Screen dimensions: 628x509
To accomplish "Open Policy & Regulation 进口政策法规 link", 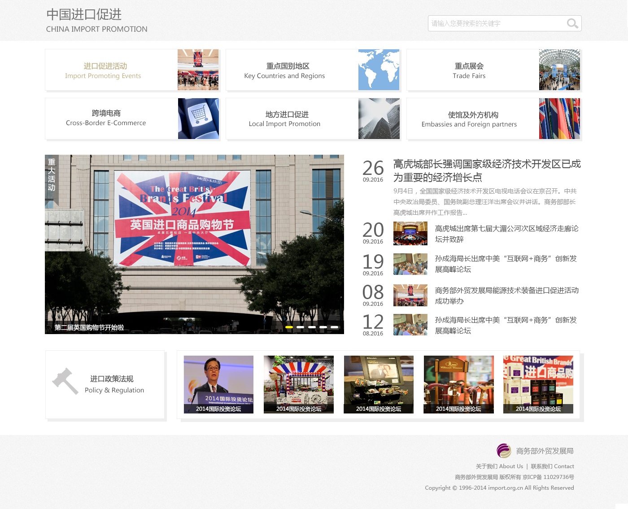I will [114, 384].
